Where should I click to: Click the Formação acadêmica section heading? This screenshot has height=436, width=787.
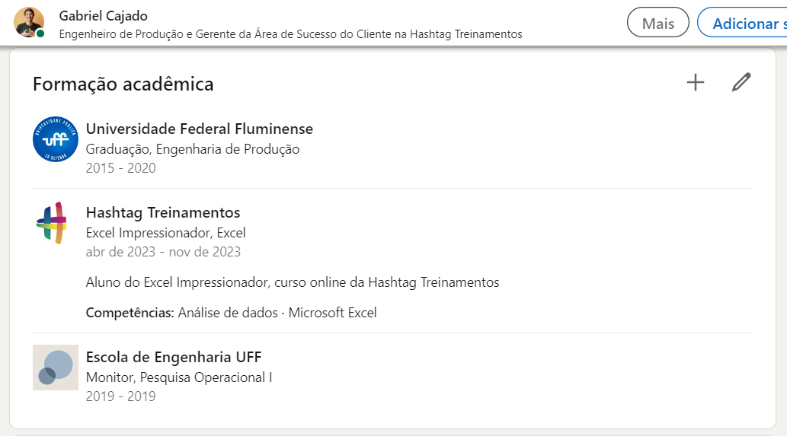pyautogui.click(x=123, y=84)
